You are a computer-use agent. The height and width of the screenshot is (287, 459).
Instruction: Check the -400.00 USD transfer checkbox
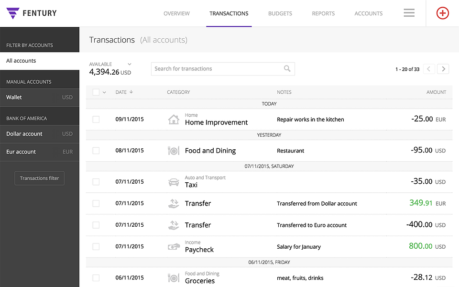tap(96, 225)
